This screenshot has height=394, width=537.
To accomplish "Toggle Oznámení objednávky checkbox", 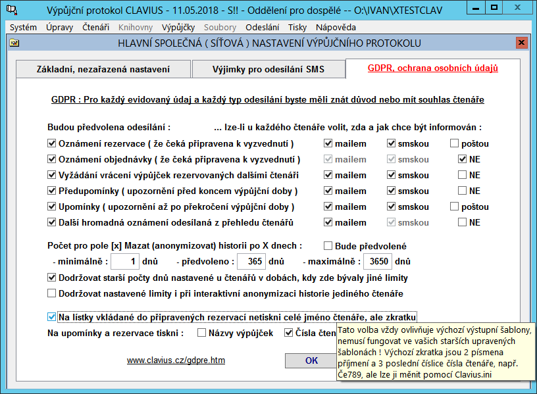I will point(52,159).
